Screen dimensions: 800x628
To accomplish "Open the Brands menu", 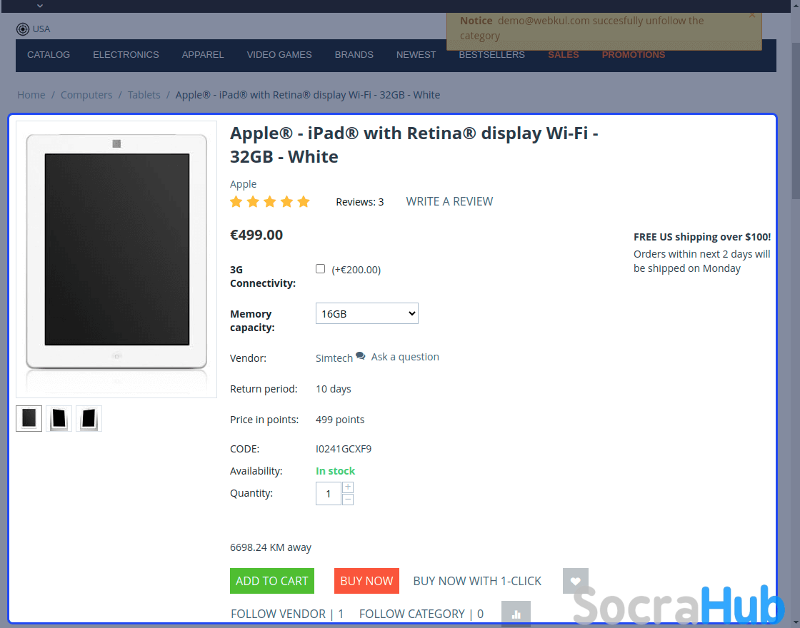I will 354,54.
